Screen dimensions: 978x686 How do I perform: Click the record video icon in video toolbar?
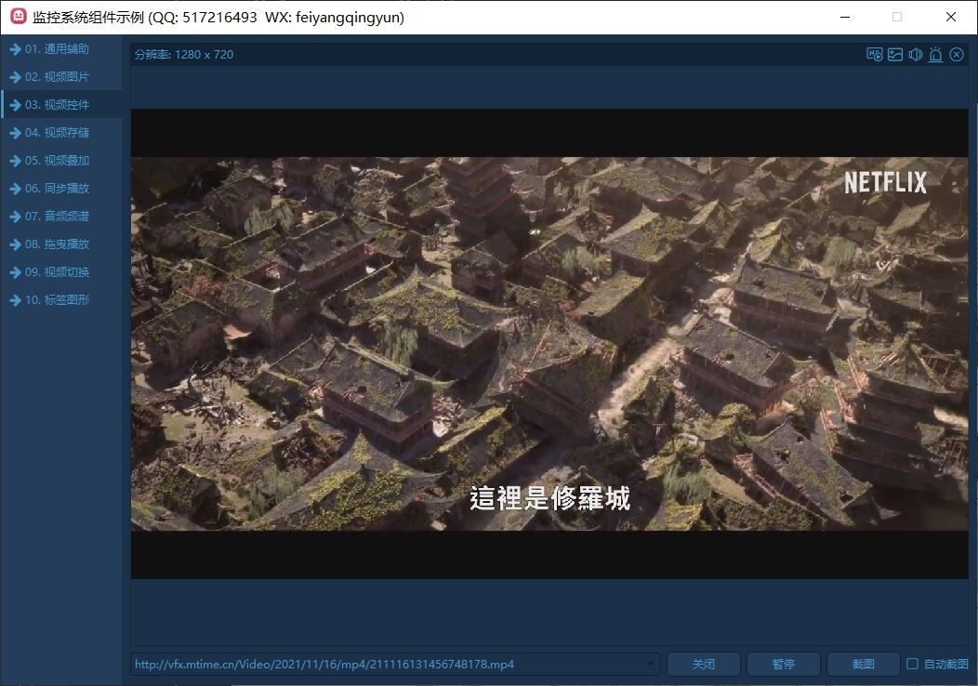[x=874, y=55]
